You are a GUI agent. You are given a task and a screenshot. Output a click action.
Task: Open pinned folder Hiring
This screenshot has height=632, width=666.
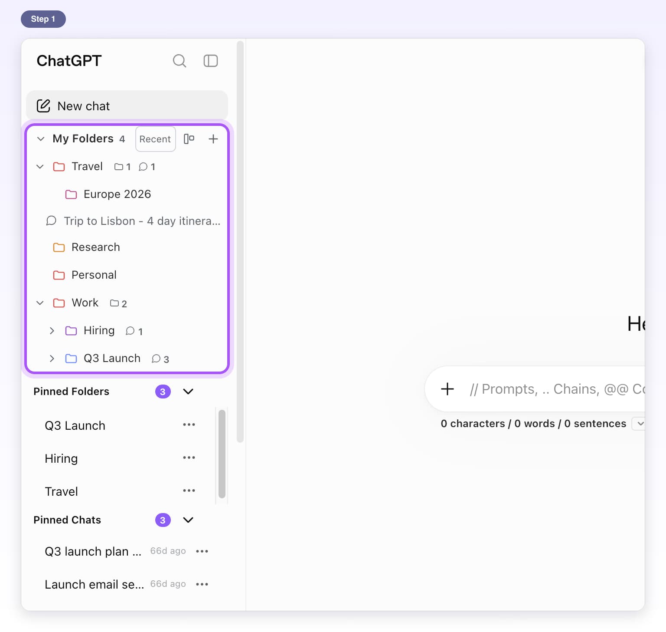(61, 458)
